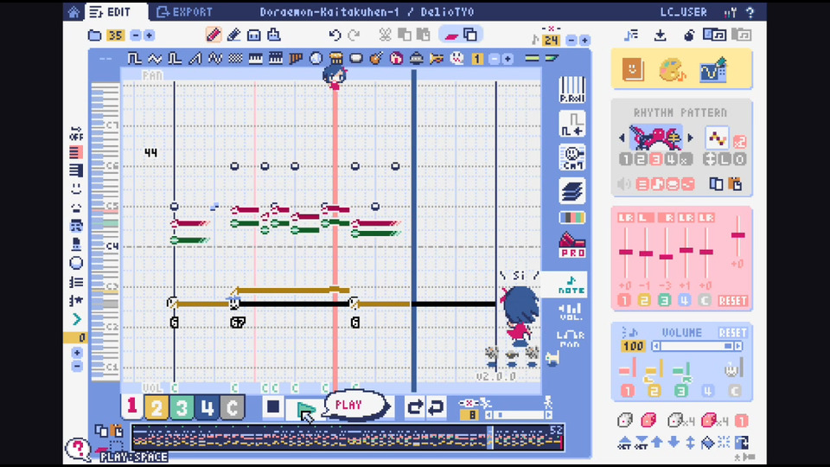This screenshot has height=467, width=830.
Task: Select track 4 blue tab
Action: [207, 407]
